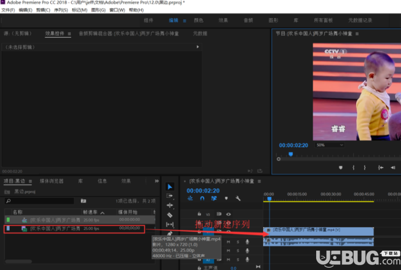
Task: Mark In point in Program monitor
Action: coord(353,167)
